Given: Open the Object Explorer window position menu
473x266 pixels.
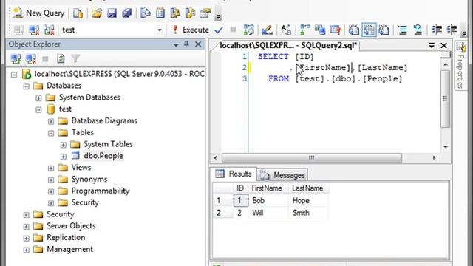Looking at the screenshot, I should [176, 44].
